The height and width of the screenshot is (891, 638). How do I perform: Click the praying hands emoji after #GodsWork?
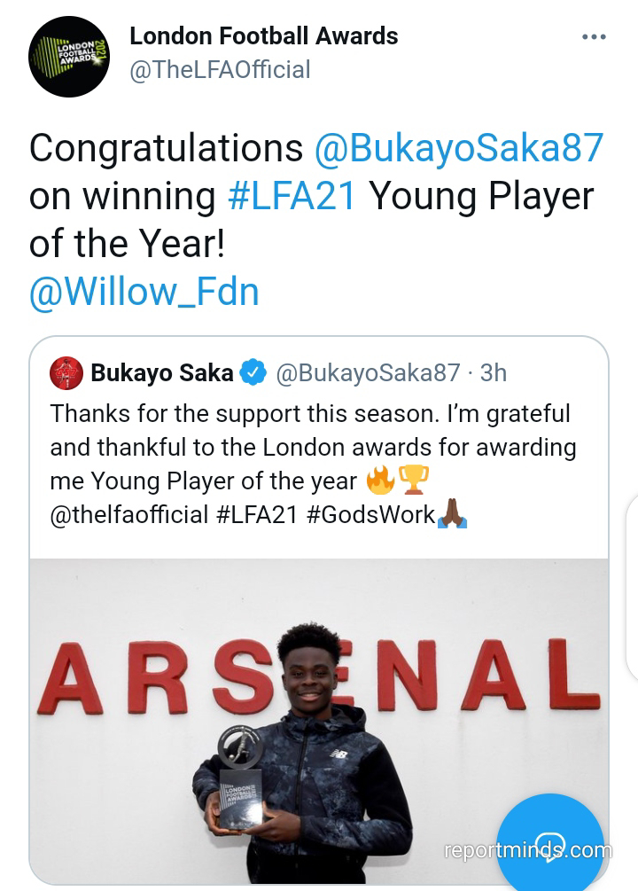click(x=452, y=513)
